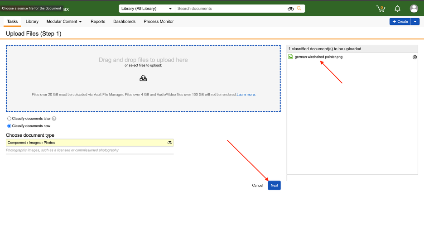Open the Library (All Library) dropdown
424x230 pixels.
pyautogui.click(x=147, y=9)
